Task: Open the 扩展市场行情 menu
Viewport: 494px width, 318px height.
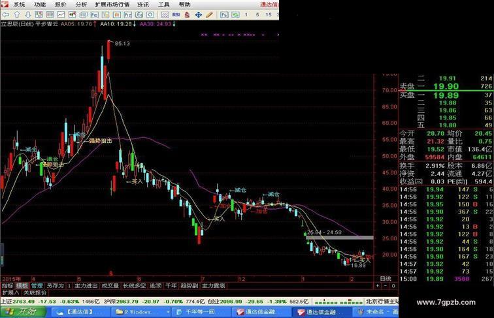Action: click(x=112, y=5)
